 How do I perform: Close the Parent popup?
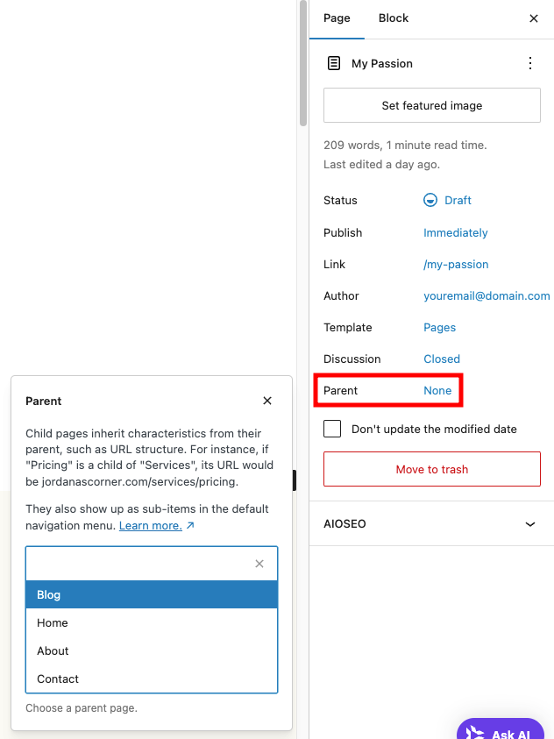267,401
